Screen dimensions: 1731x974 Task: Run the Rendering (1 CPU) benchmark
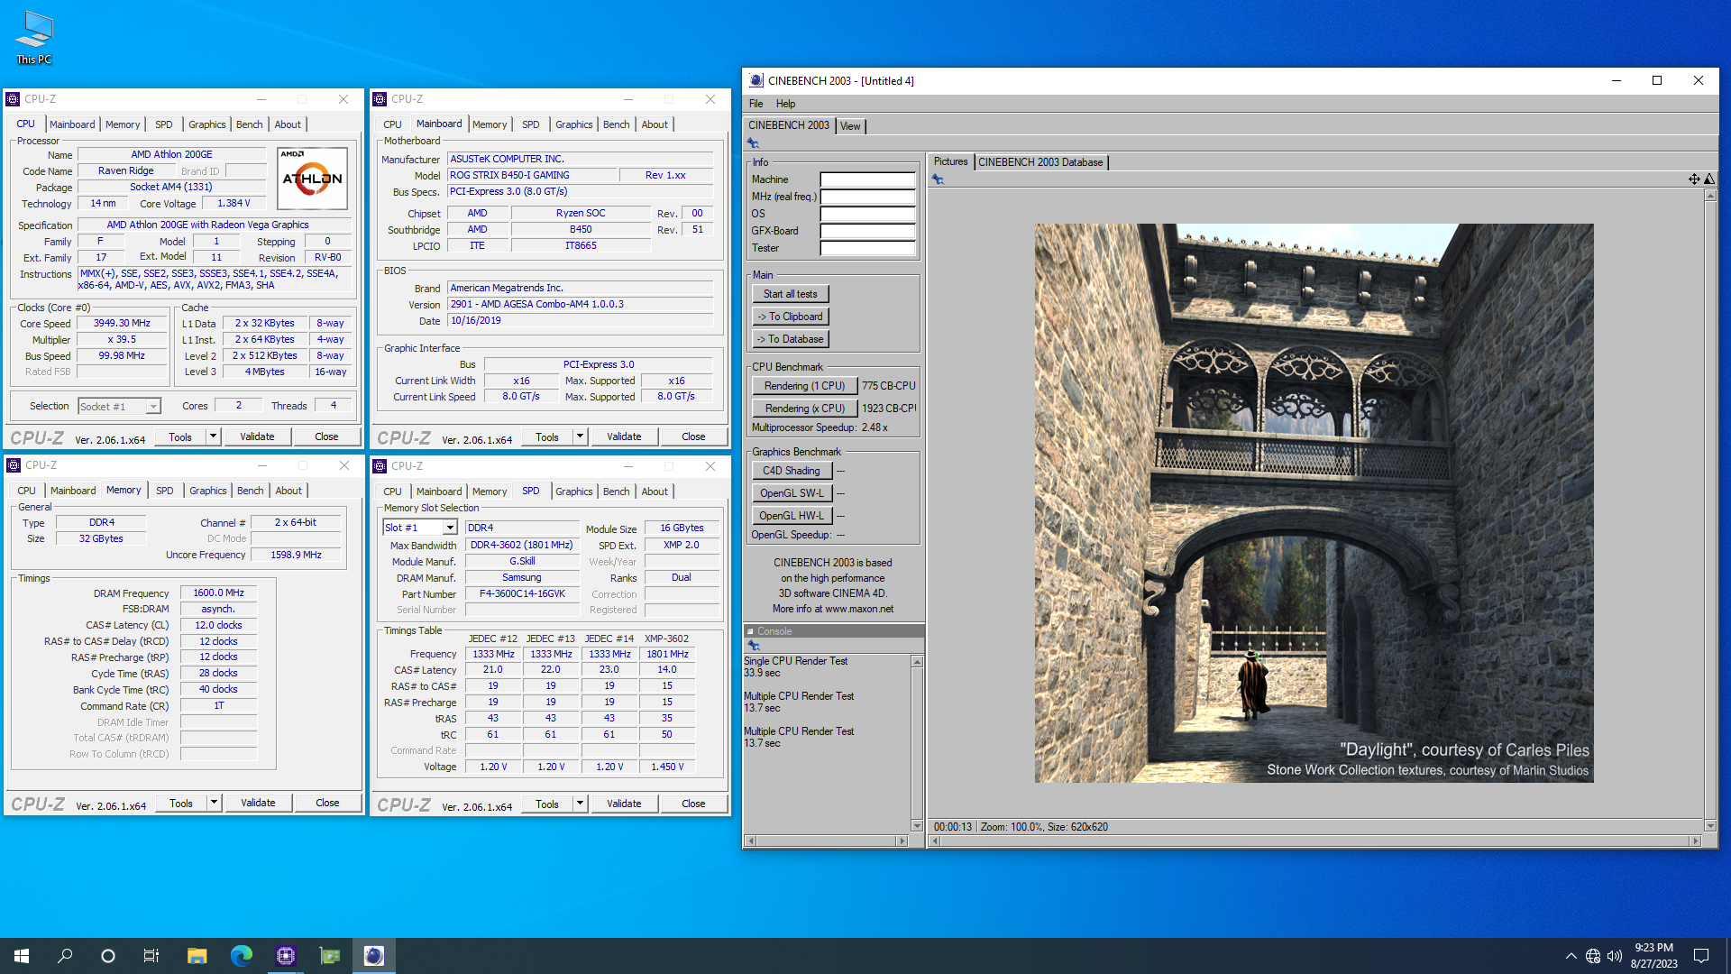[804, 386]
